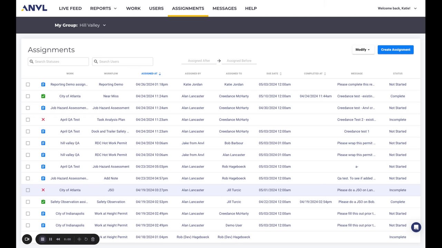Tick checkbox for Bob Barbour's Hot Work Permit row
This screenshot has height=248, width=442.
click(28, 143)
